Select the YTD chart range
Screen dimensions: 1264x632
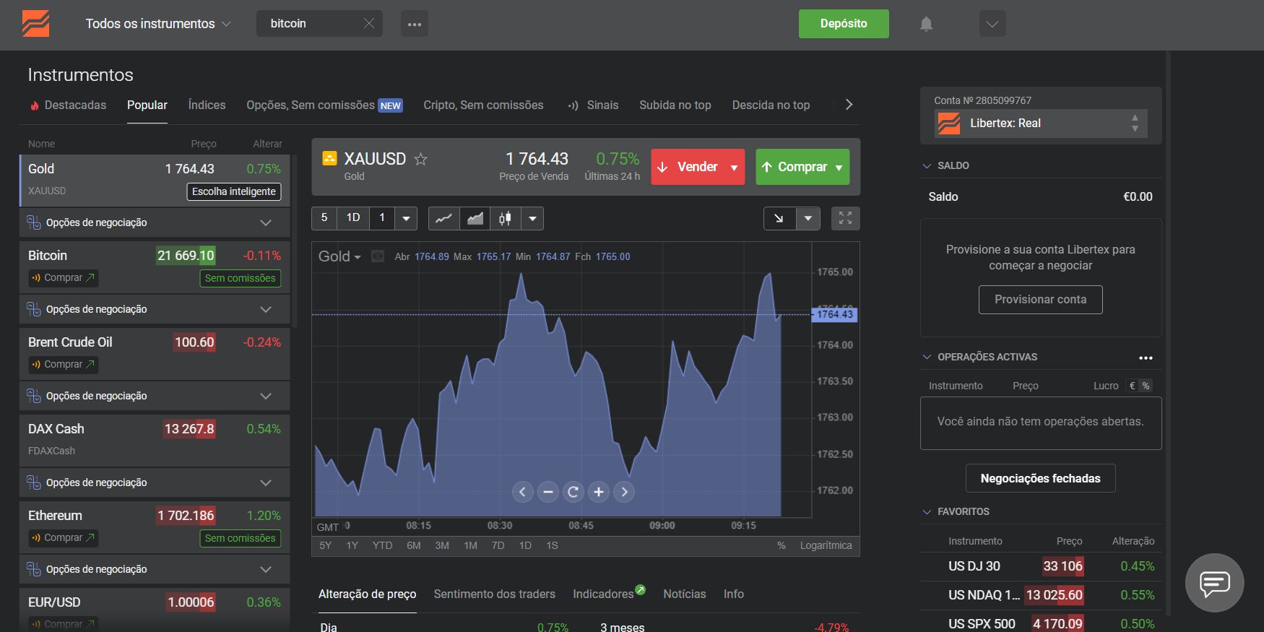[x=382, y=545]
